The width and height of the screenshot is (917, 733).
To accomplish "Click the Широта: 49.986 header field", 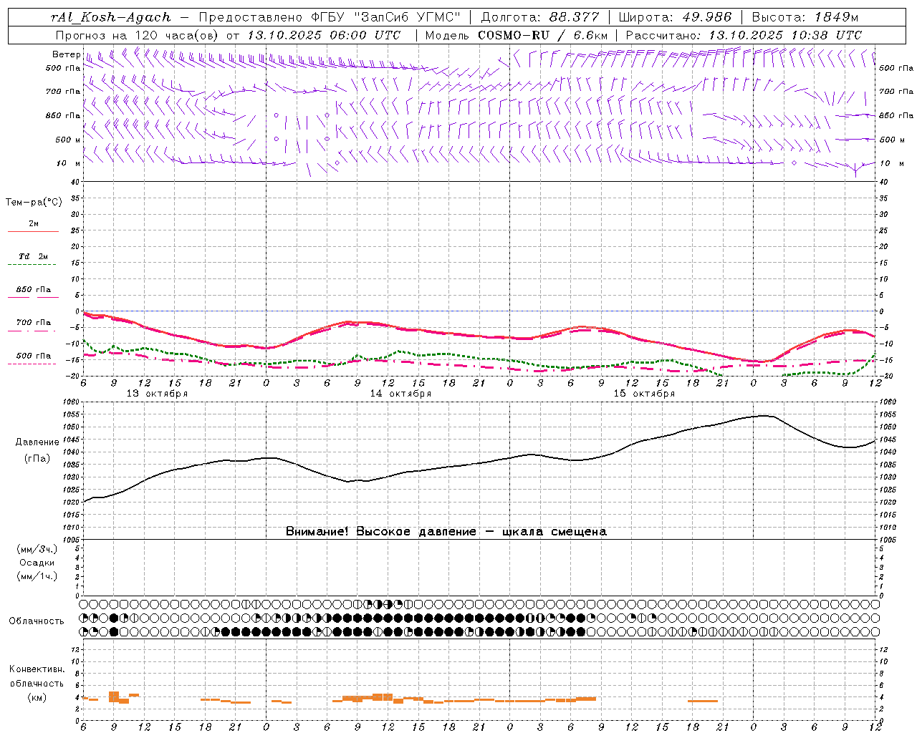I will click(675, 17).
